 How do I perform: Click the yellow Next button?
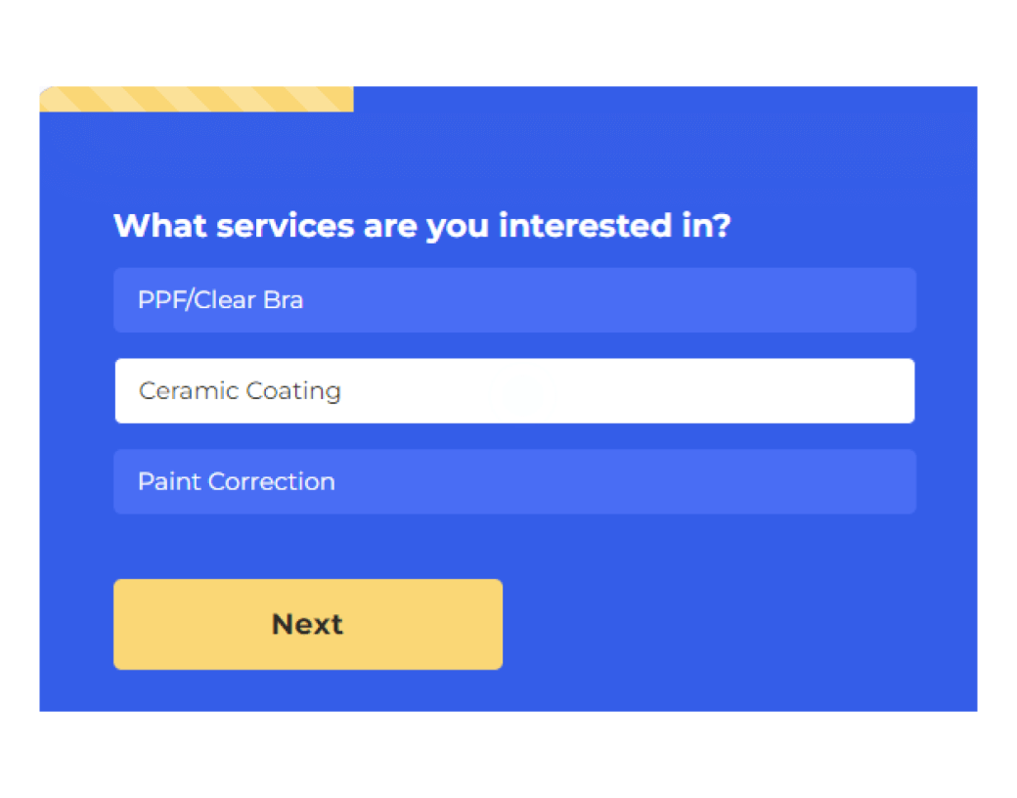(x=308, y=624)
